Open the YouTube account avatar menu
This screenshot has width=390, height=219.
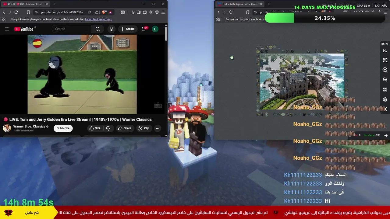click(x=155, y=29)
